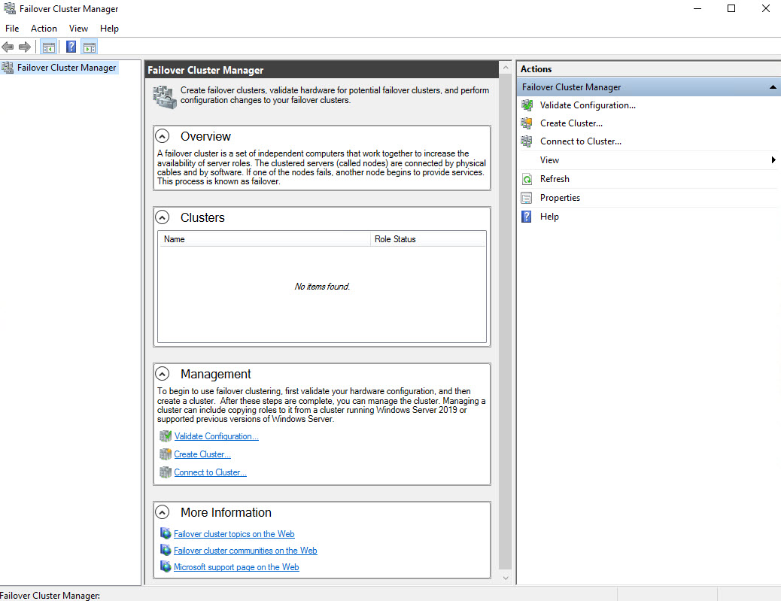
Task: Select Failover Cluster Manager in the console tree
Action: point(66,68)
